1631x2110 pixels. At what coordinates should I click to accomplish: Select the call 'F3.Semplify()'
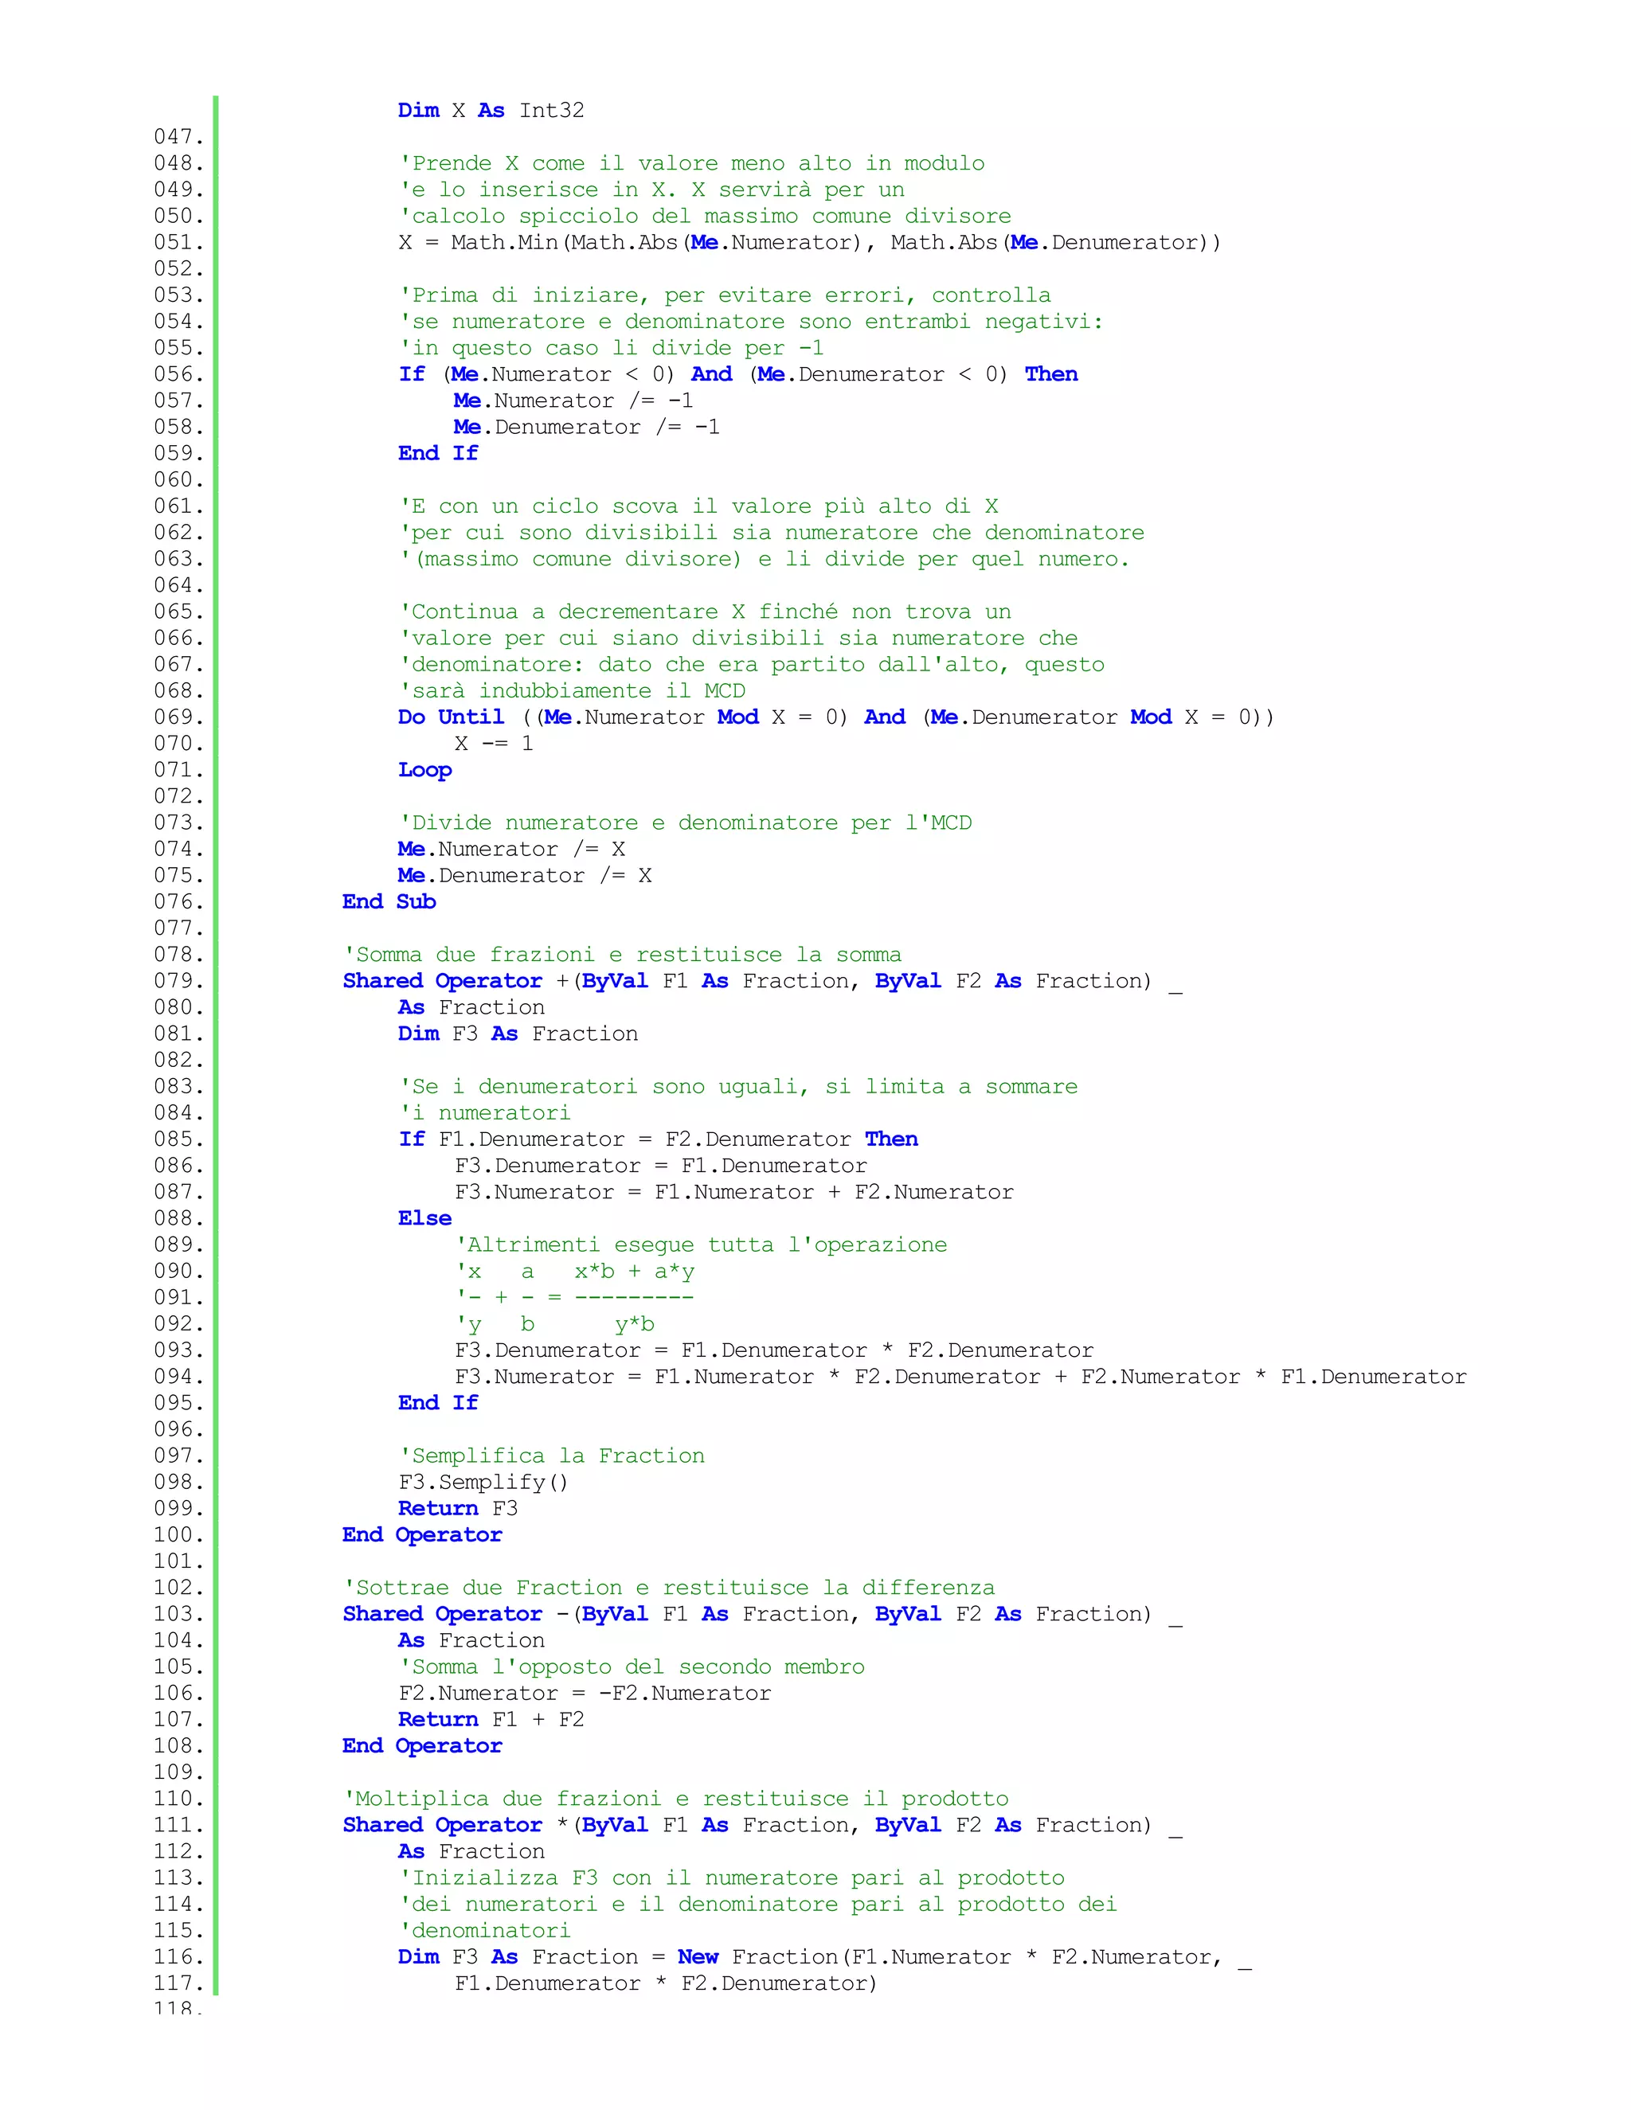tap(483, 1482)
